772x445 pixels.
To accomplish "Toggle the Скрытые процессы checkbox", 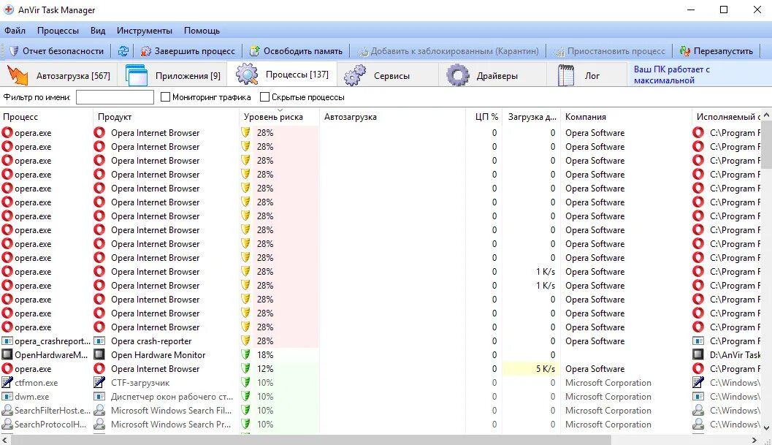I will [264, 97].
